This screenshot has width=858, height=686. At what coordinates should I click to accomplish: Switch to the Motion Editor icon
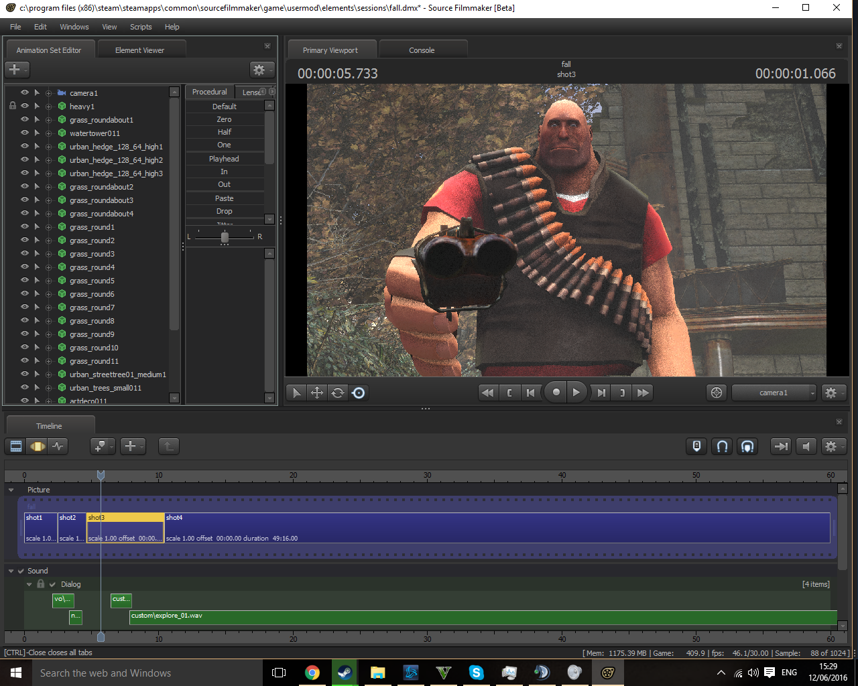pos(38,446)
